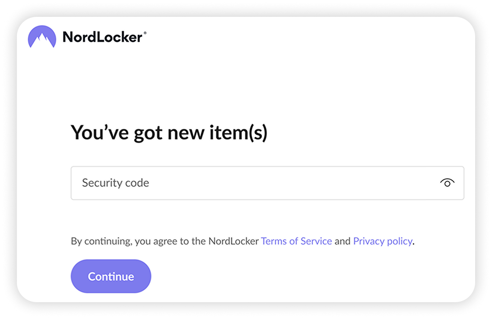This screenshot has height=319, width=492.
Task: Select the eye icon in the code field
Action: pos(447,183)
